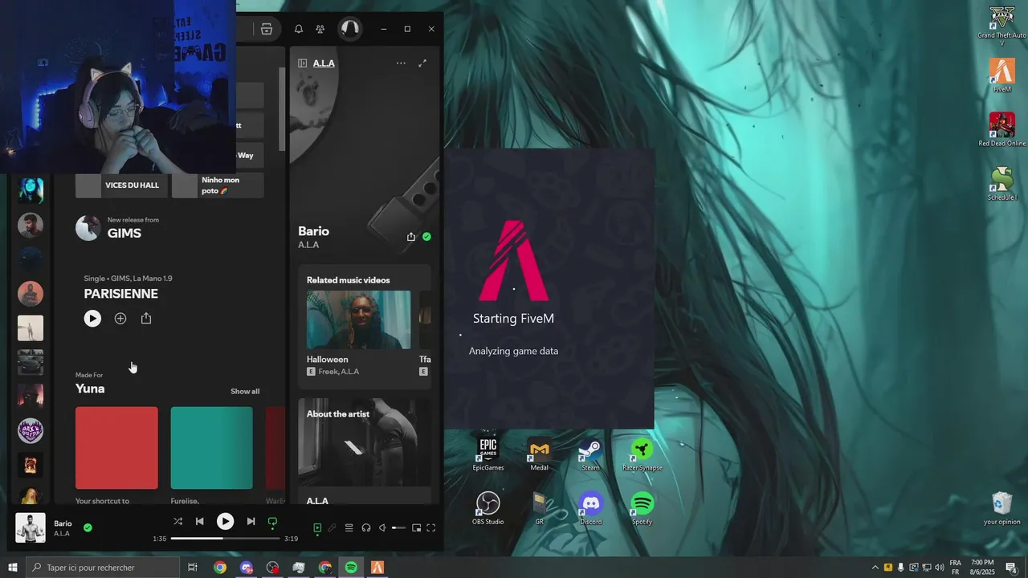The height and width of the screenshot is (578, 1028).
Task: Open the Windows notification center
Action: pyautogui.click(x=1011, y=568)
